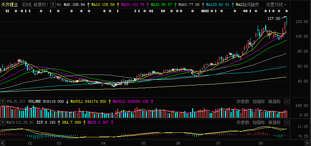Click the VOL panel help icon
Screen dimensions: 311x146
click(x=3, y=101)
